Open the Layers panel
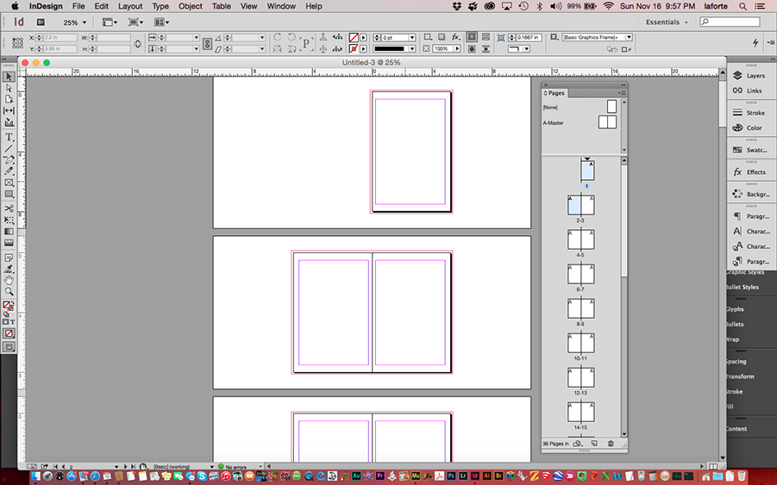This screenshot has width=777, height=485. (749, 76)
